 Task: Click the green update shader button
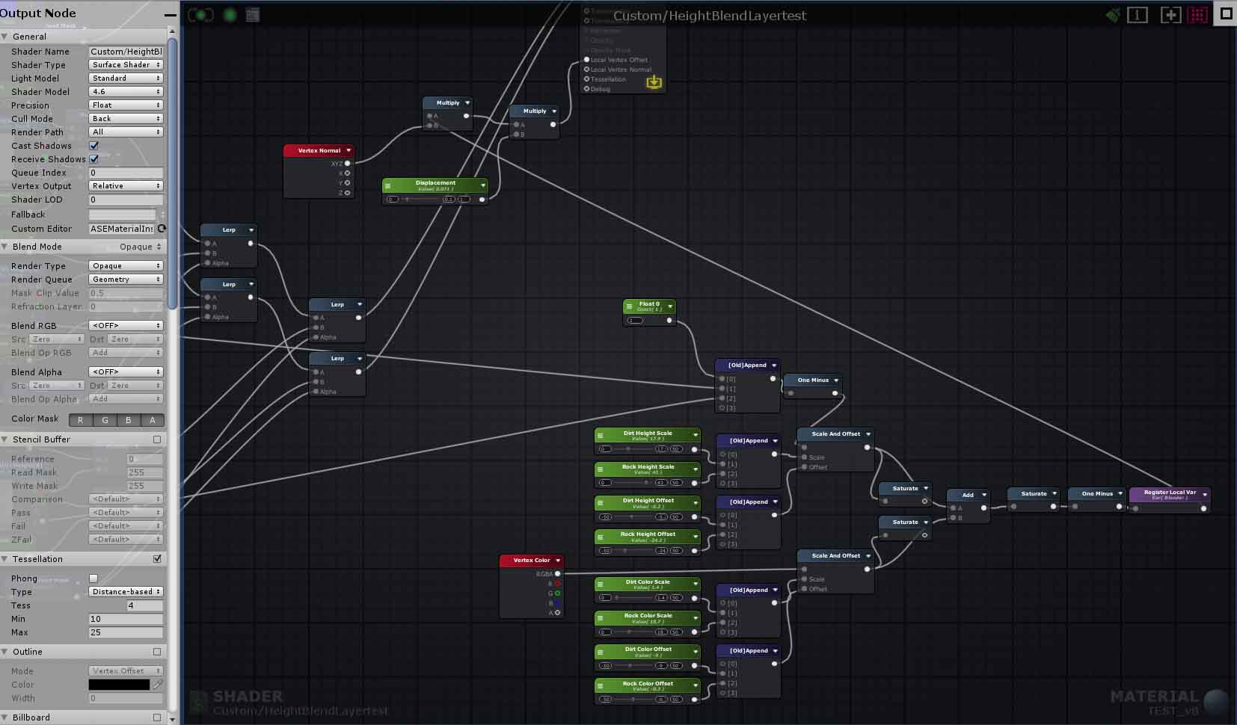230,15
